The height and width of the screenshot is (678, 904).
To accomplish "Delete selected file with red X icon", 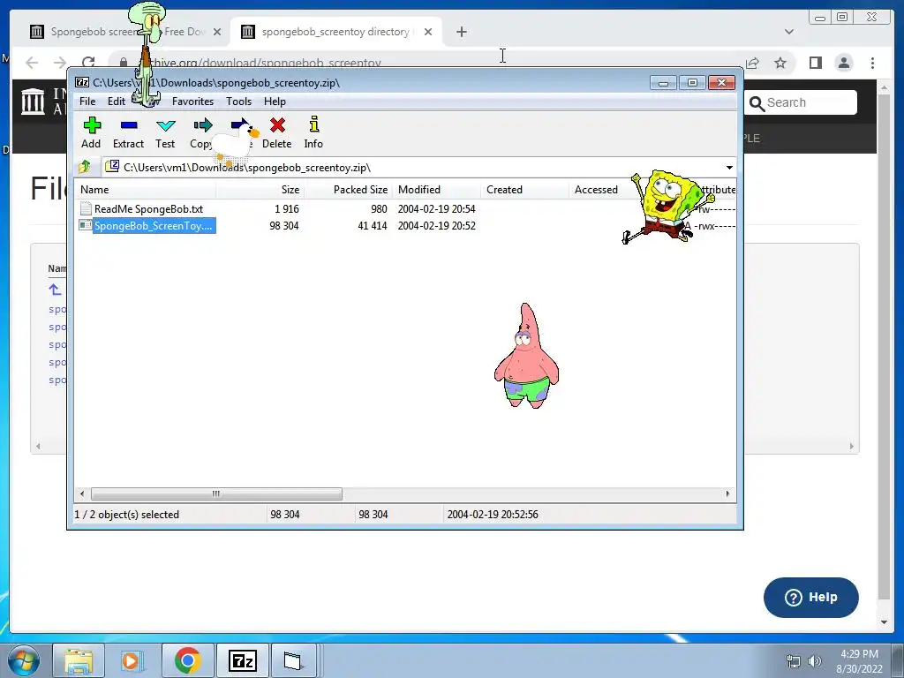I will coord(276,132).
